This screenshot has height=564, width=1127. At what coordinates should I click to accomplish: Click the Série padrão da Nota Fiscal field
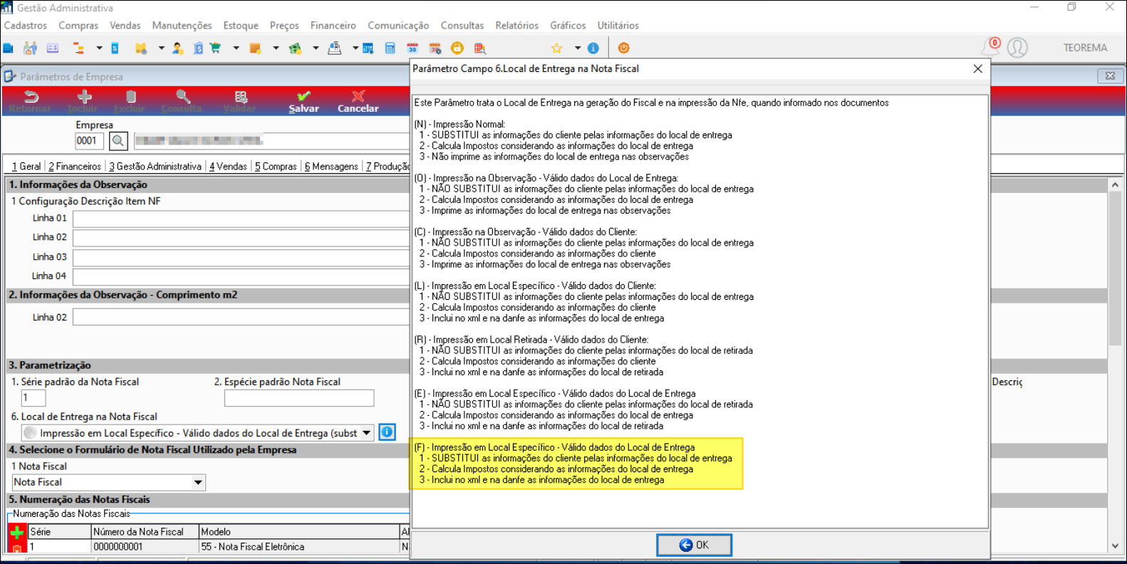pos(33,397)
